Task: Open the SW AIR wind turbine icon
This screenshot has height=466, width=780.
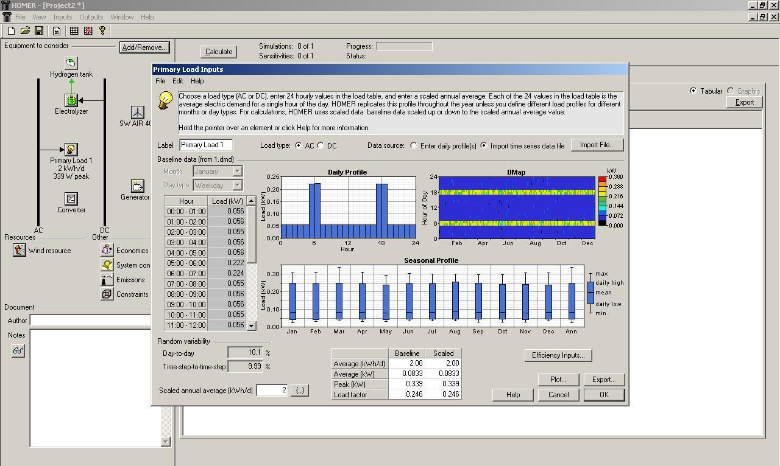Action: (138, 112)
